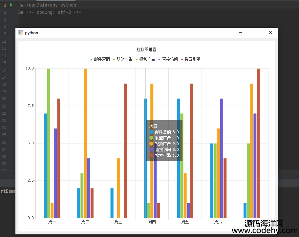Click the purple 直接访问 bar for 周六

click(x=222, y=158)
